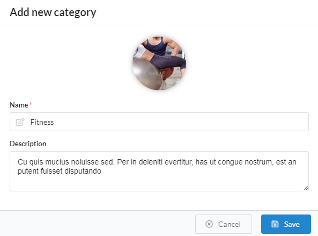Click the Description textarea resize handle

pos(306,188)
